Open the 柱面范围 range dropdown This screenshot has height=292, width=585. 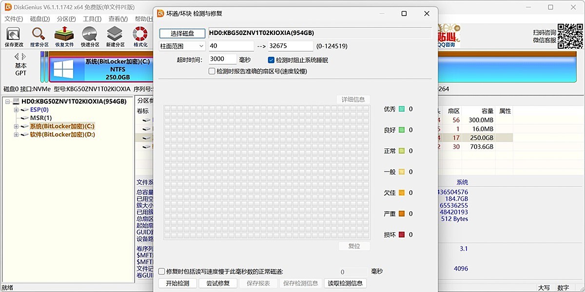(202, 45)
